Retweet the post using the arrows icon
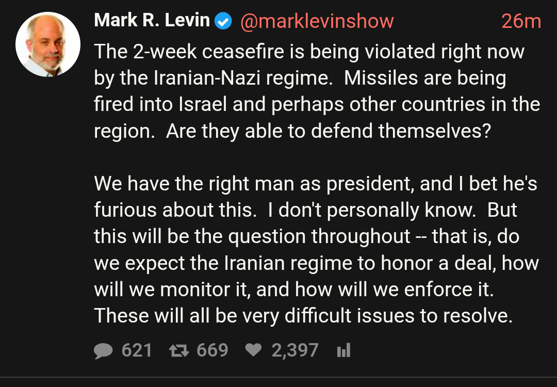This screenshot has height=387, width=557. pos(179,351)
